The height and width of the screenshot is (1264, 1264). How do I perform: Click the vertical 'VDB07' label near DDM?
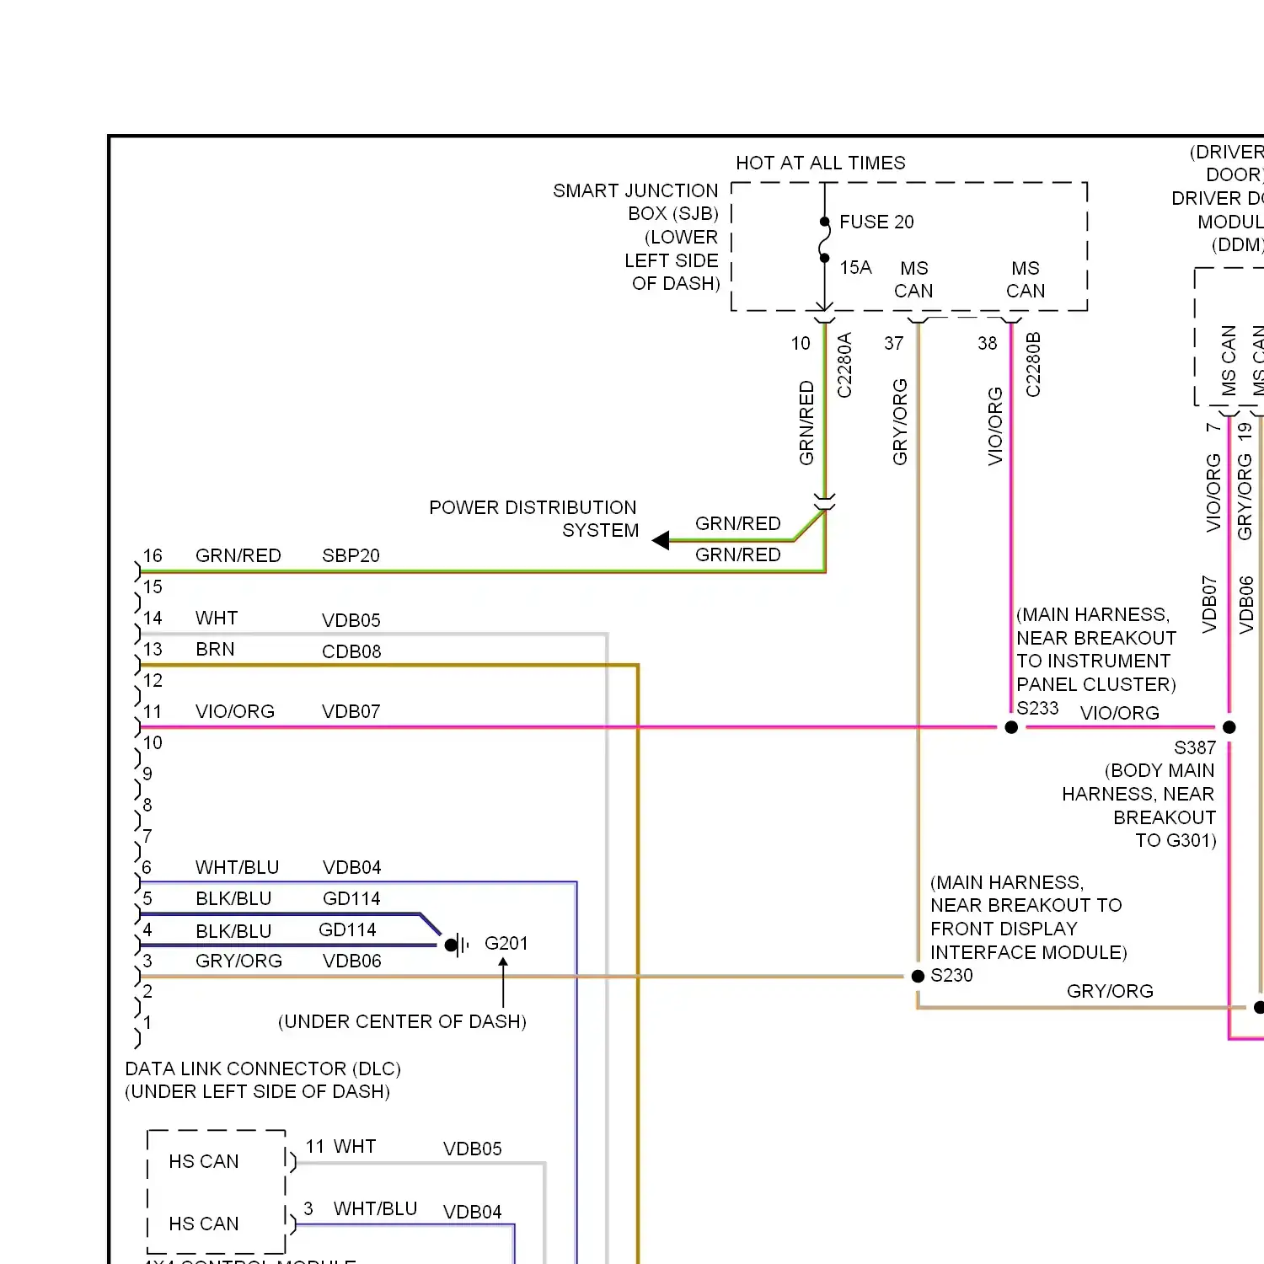(x=1210, y=604)
